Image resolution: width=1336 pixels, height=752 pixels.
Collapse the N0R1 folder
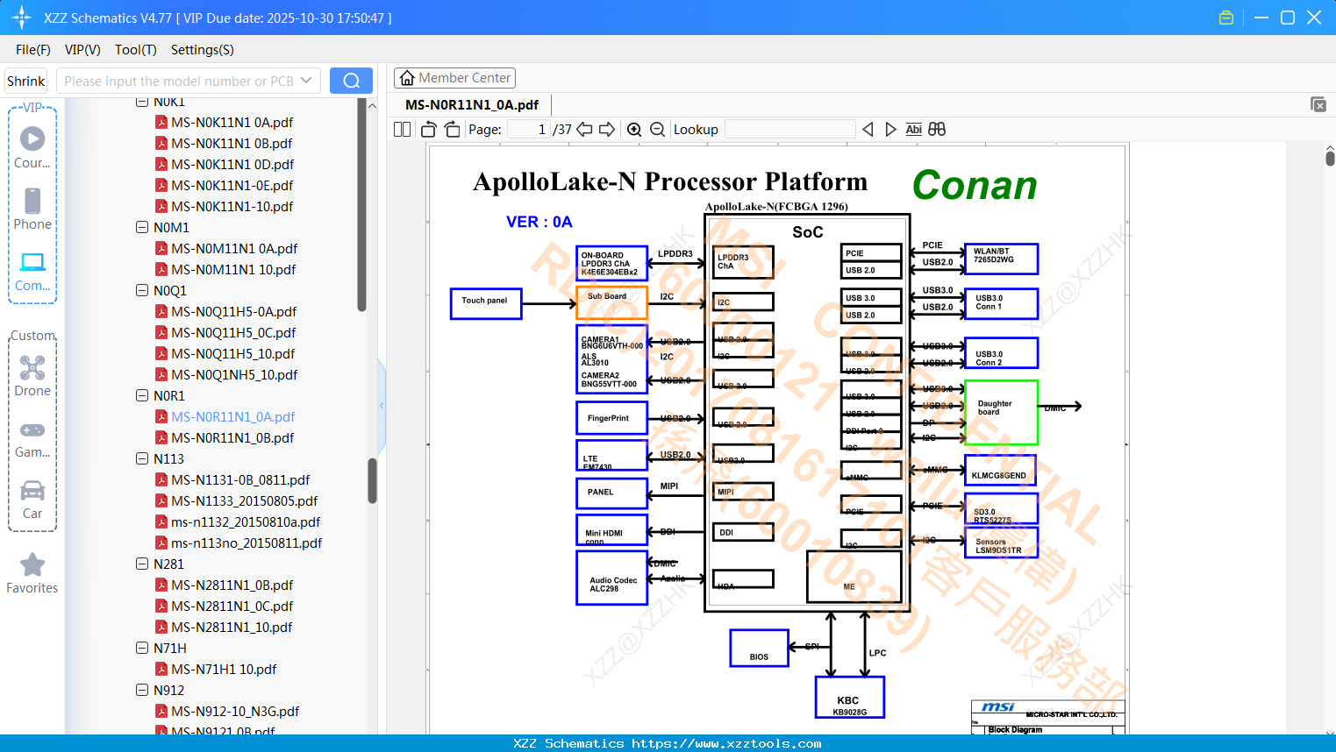pyautogui.click(x=142, y=395)
